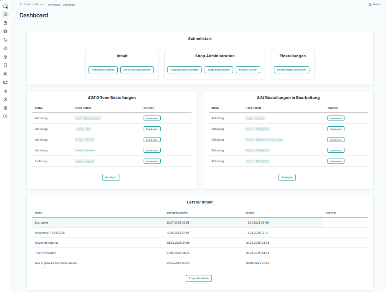This screenshot has height=292, width=386.
Task: Select the shopping cart icon in sidebar
Action: coord(5,40)
